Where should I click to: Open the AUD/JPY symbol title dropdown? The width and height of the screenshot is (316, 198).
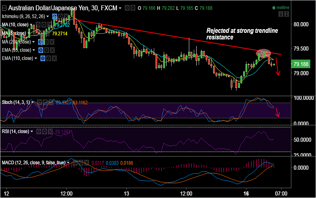[x=120, y=8]
